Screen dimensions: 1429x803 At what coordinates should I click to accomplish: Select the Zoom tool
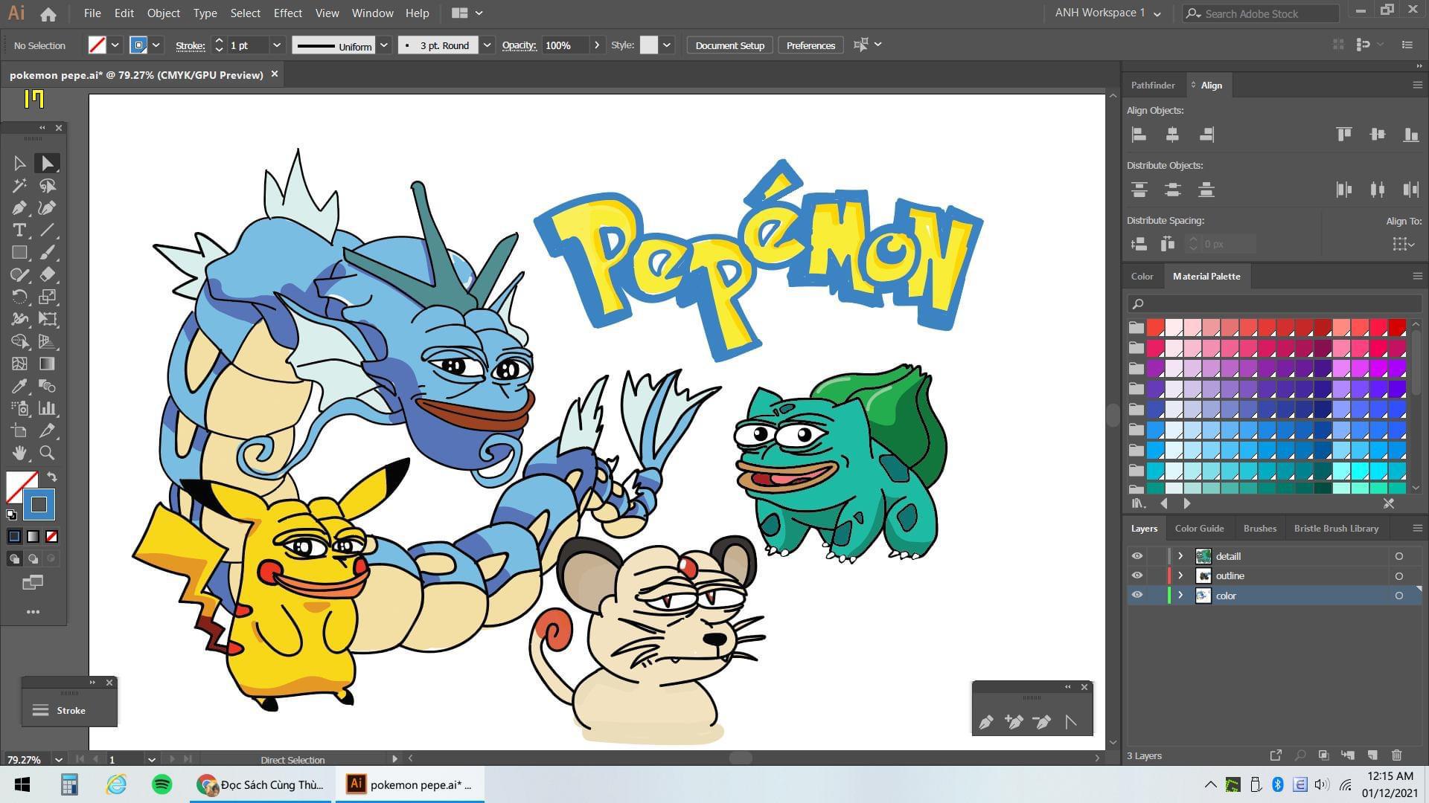click(48, 453)
